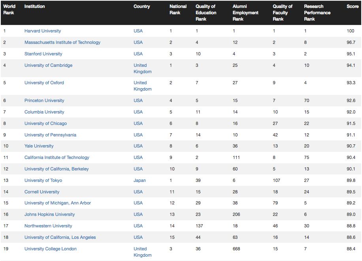Click Johns Hopkins University link

[50, 214]
